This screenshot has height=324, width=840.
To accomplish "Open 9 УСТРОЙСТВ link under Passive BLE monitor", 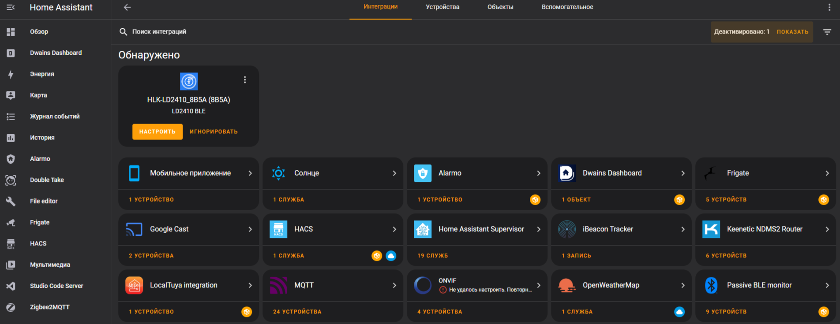I will (726, 312).
